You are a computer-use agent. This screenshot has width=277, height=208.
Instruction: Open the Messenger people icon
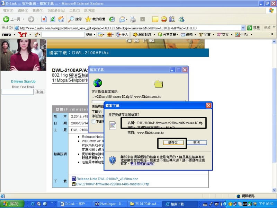tap(181, 19)
